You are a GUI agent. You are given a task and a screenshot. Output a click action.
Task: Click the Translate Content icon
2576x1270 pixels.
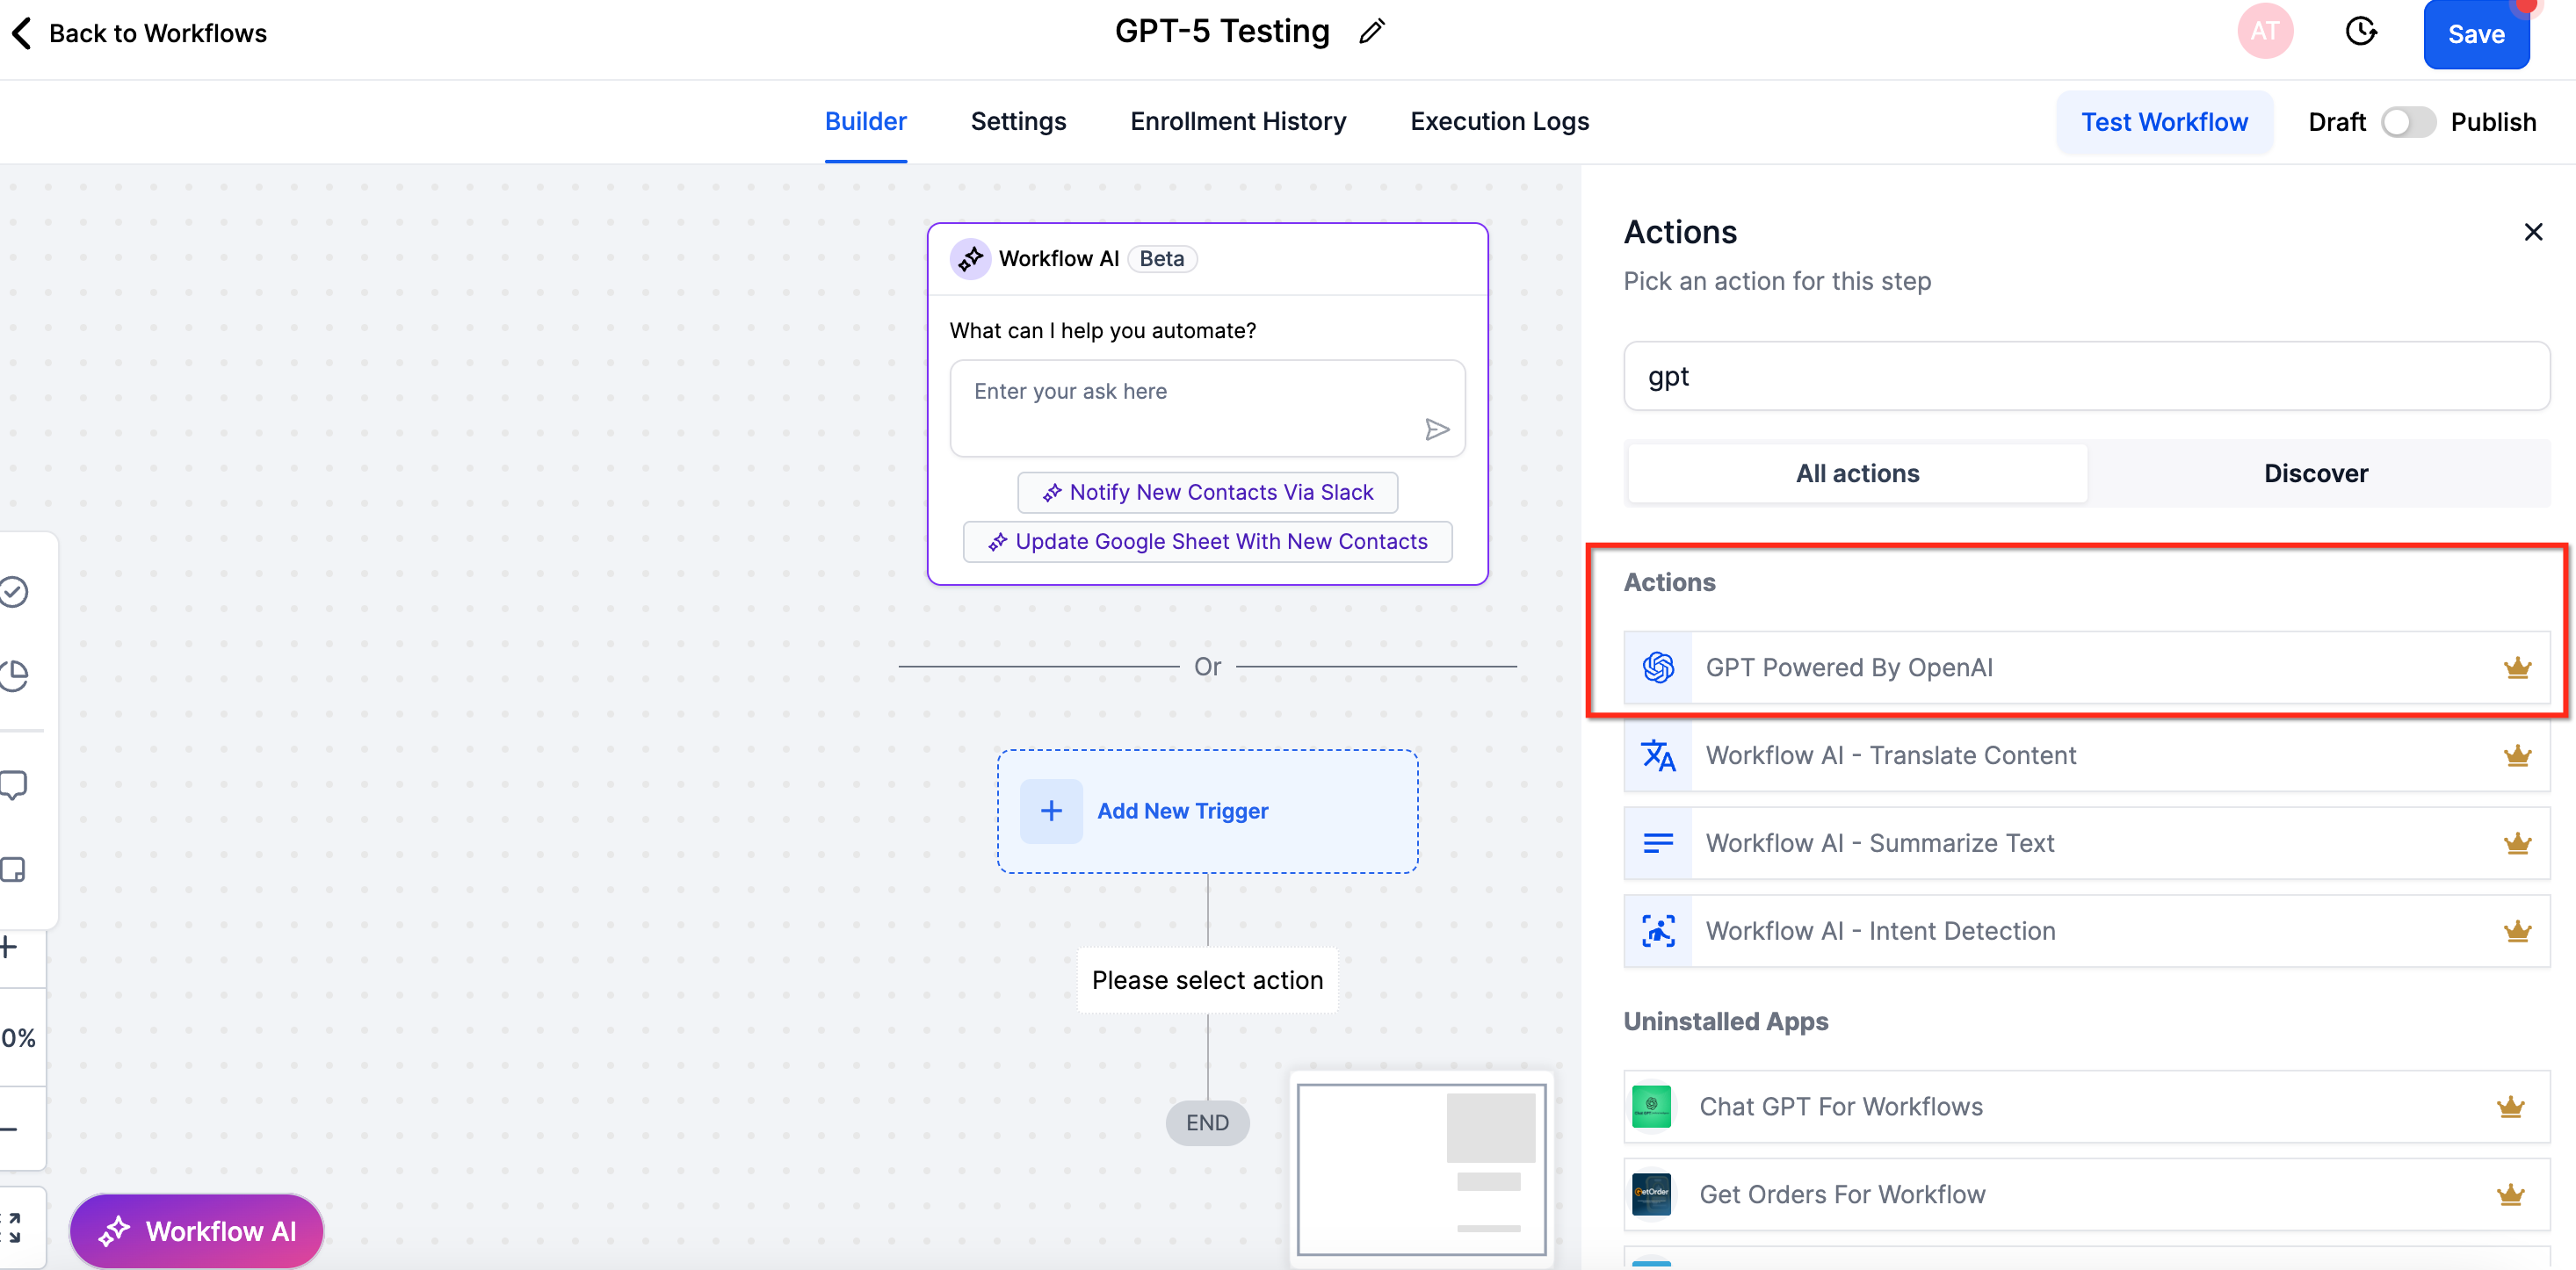coord(1658,755)
